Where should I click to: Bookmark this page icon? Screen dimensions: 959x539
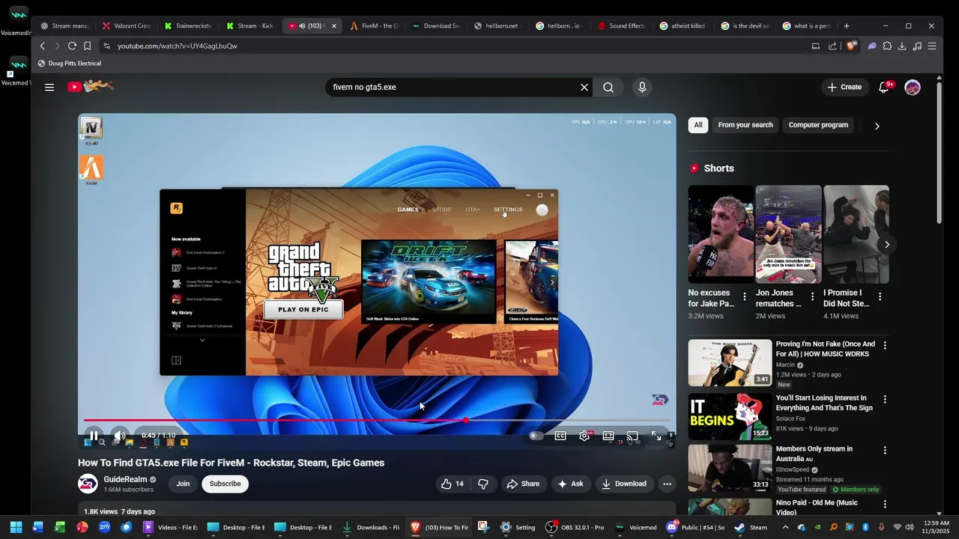pos(87,46)
